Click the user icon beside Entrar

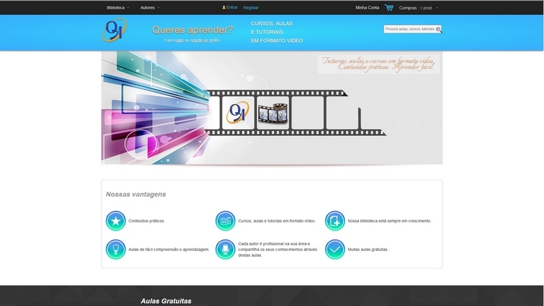click(224, 7)
